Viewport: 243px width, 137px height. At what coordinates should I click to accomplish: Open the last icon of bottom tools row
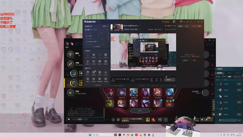pyautogui.click(x=105, y=79)
